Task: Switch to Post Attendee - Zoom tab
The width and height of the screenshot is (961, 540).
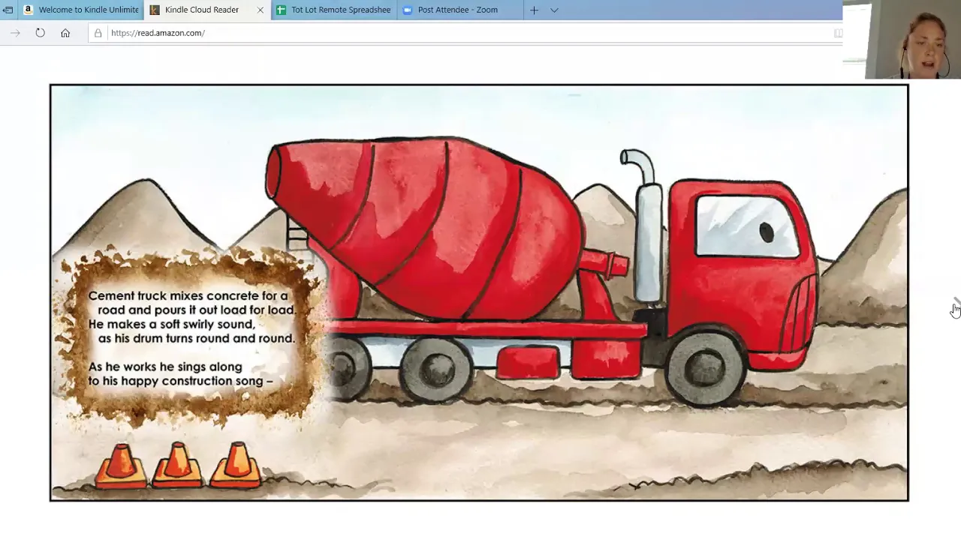Action: (458, 10)
